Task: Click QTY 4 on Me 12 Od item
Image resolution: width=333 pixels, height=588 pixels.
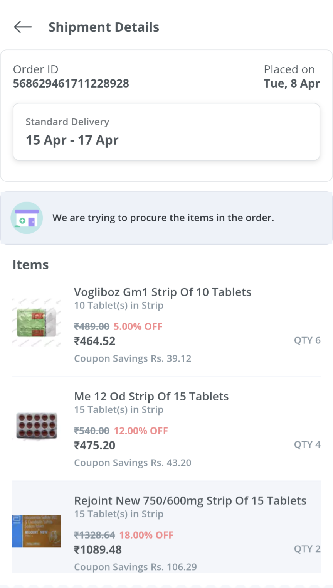Action: [307, 444]
